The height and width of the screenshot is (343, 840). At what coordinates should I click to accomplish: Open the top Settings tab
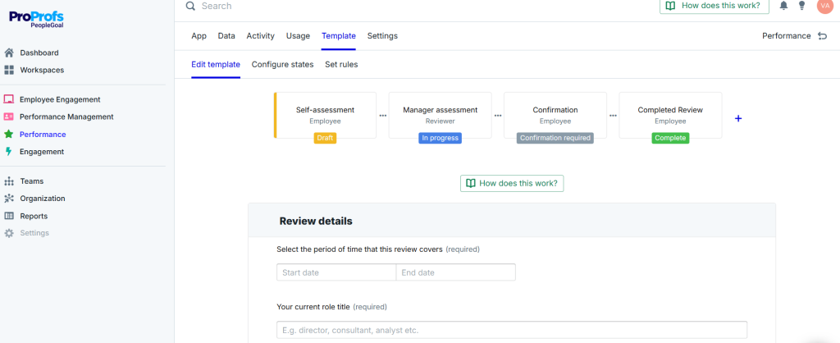point(382,36)
